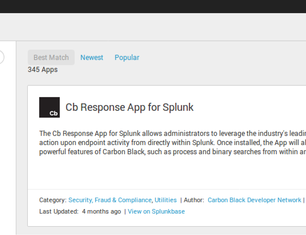Click the 345 Apps result count
This screenshot has width=306, height=235.
coord(43,70)
